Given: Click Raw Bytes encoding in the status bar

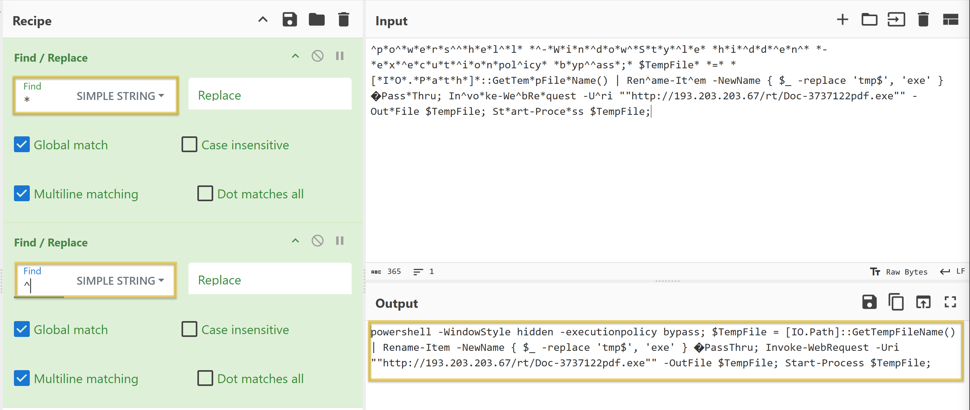Looking at the screenshot, I should 906,272.
